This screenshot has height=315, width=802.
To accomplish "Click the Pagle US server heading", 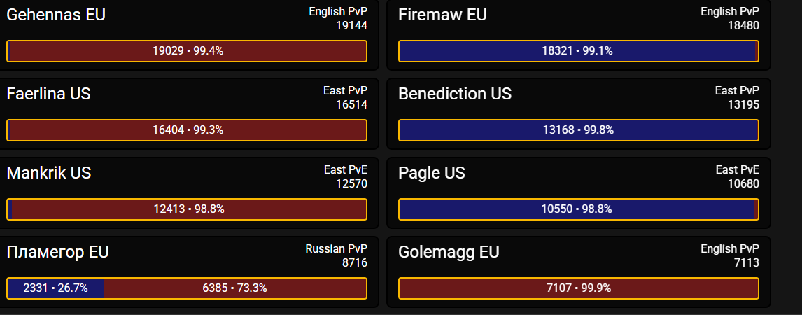I will point(432,173).
